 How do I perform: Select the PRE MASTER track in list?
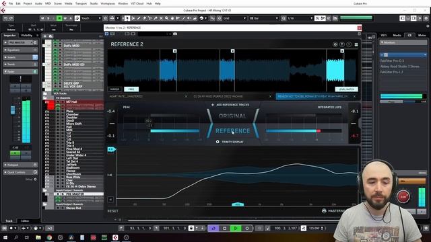pyautogui.click(x=74, y=194)
